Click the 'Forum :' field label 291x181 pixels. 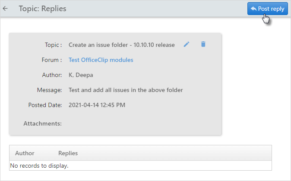pos(52,60)
